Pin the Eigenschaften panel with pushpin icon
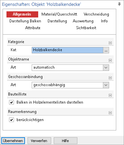The image size is (124, 145). 119,4
